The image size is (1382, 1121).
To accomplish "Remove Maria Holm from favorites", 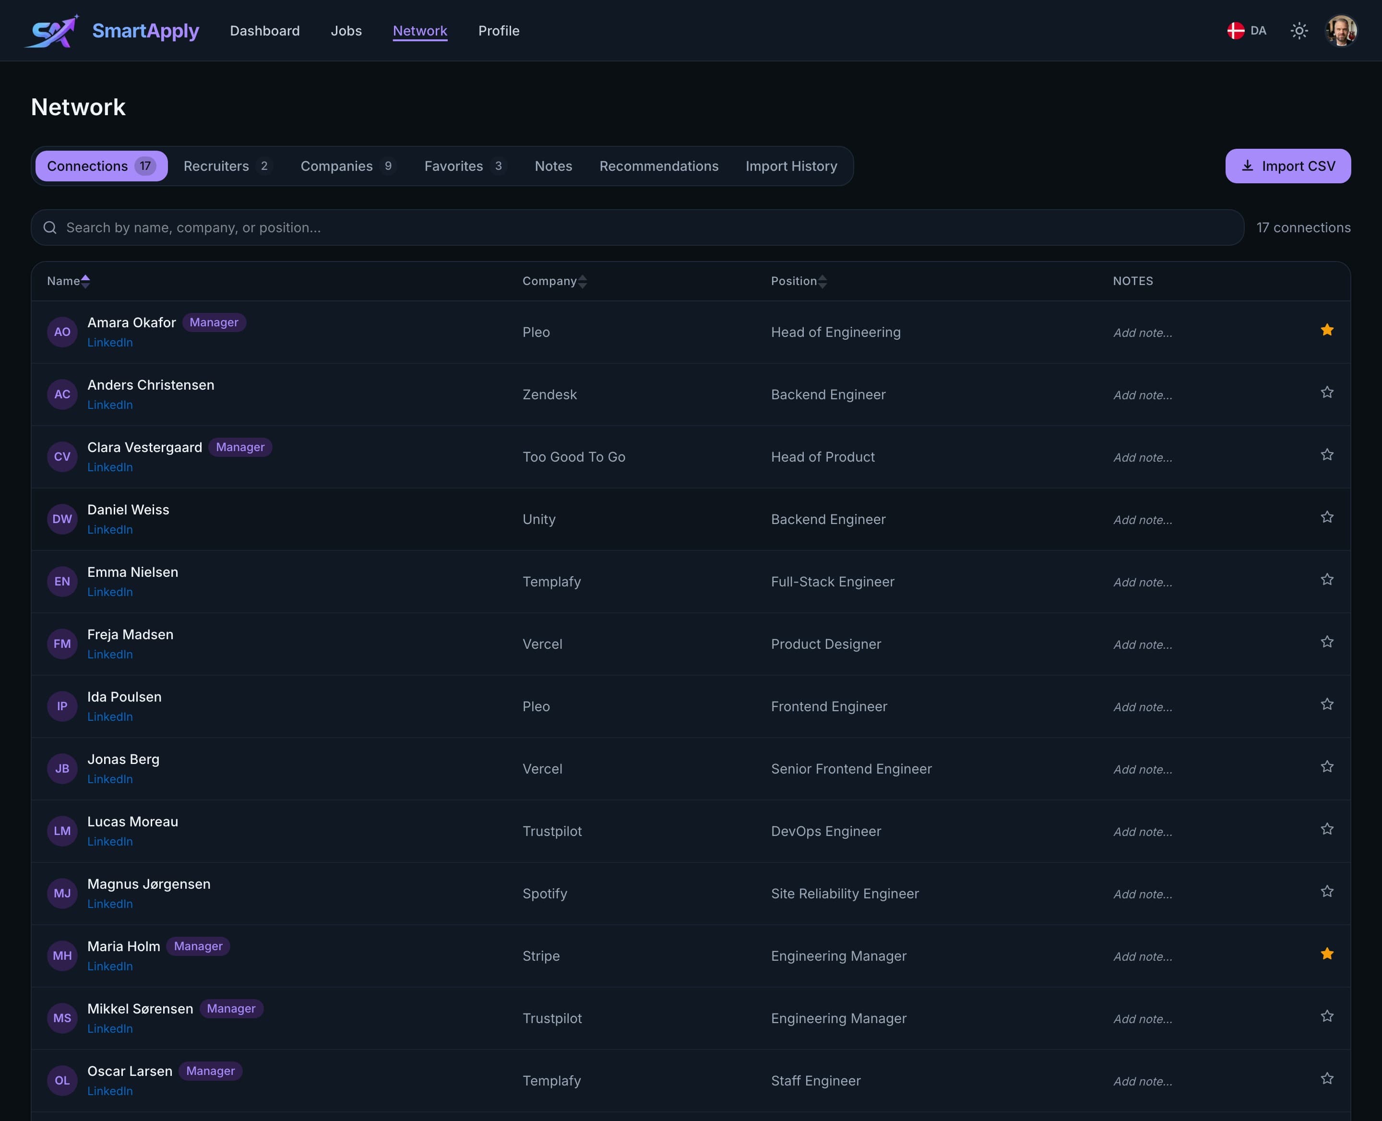I will [x=1327, y=954].
